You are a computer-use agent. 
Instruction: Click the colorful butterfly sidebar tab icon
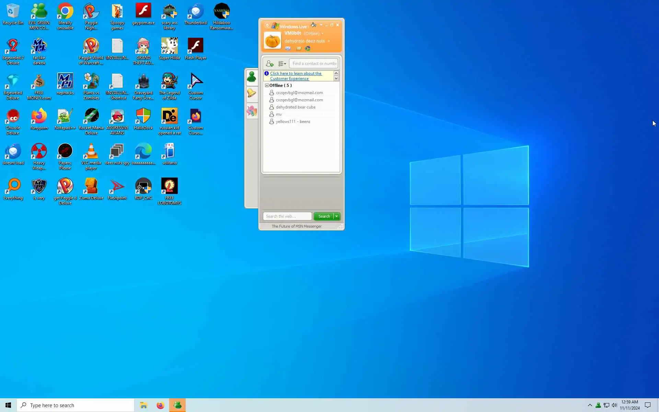pos(252,111)
